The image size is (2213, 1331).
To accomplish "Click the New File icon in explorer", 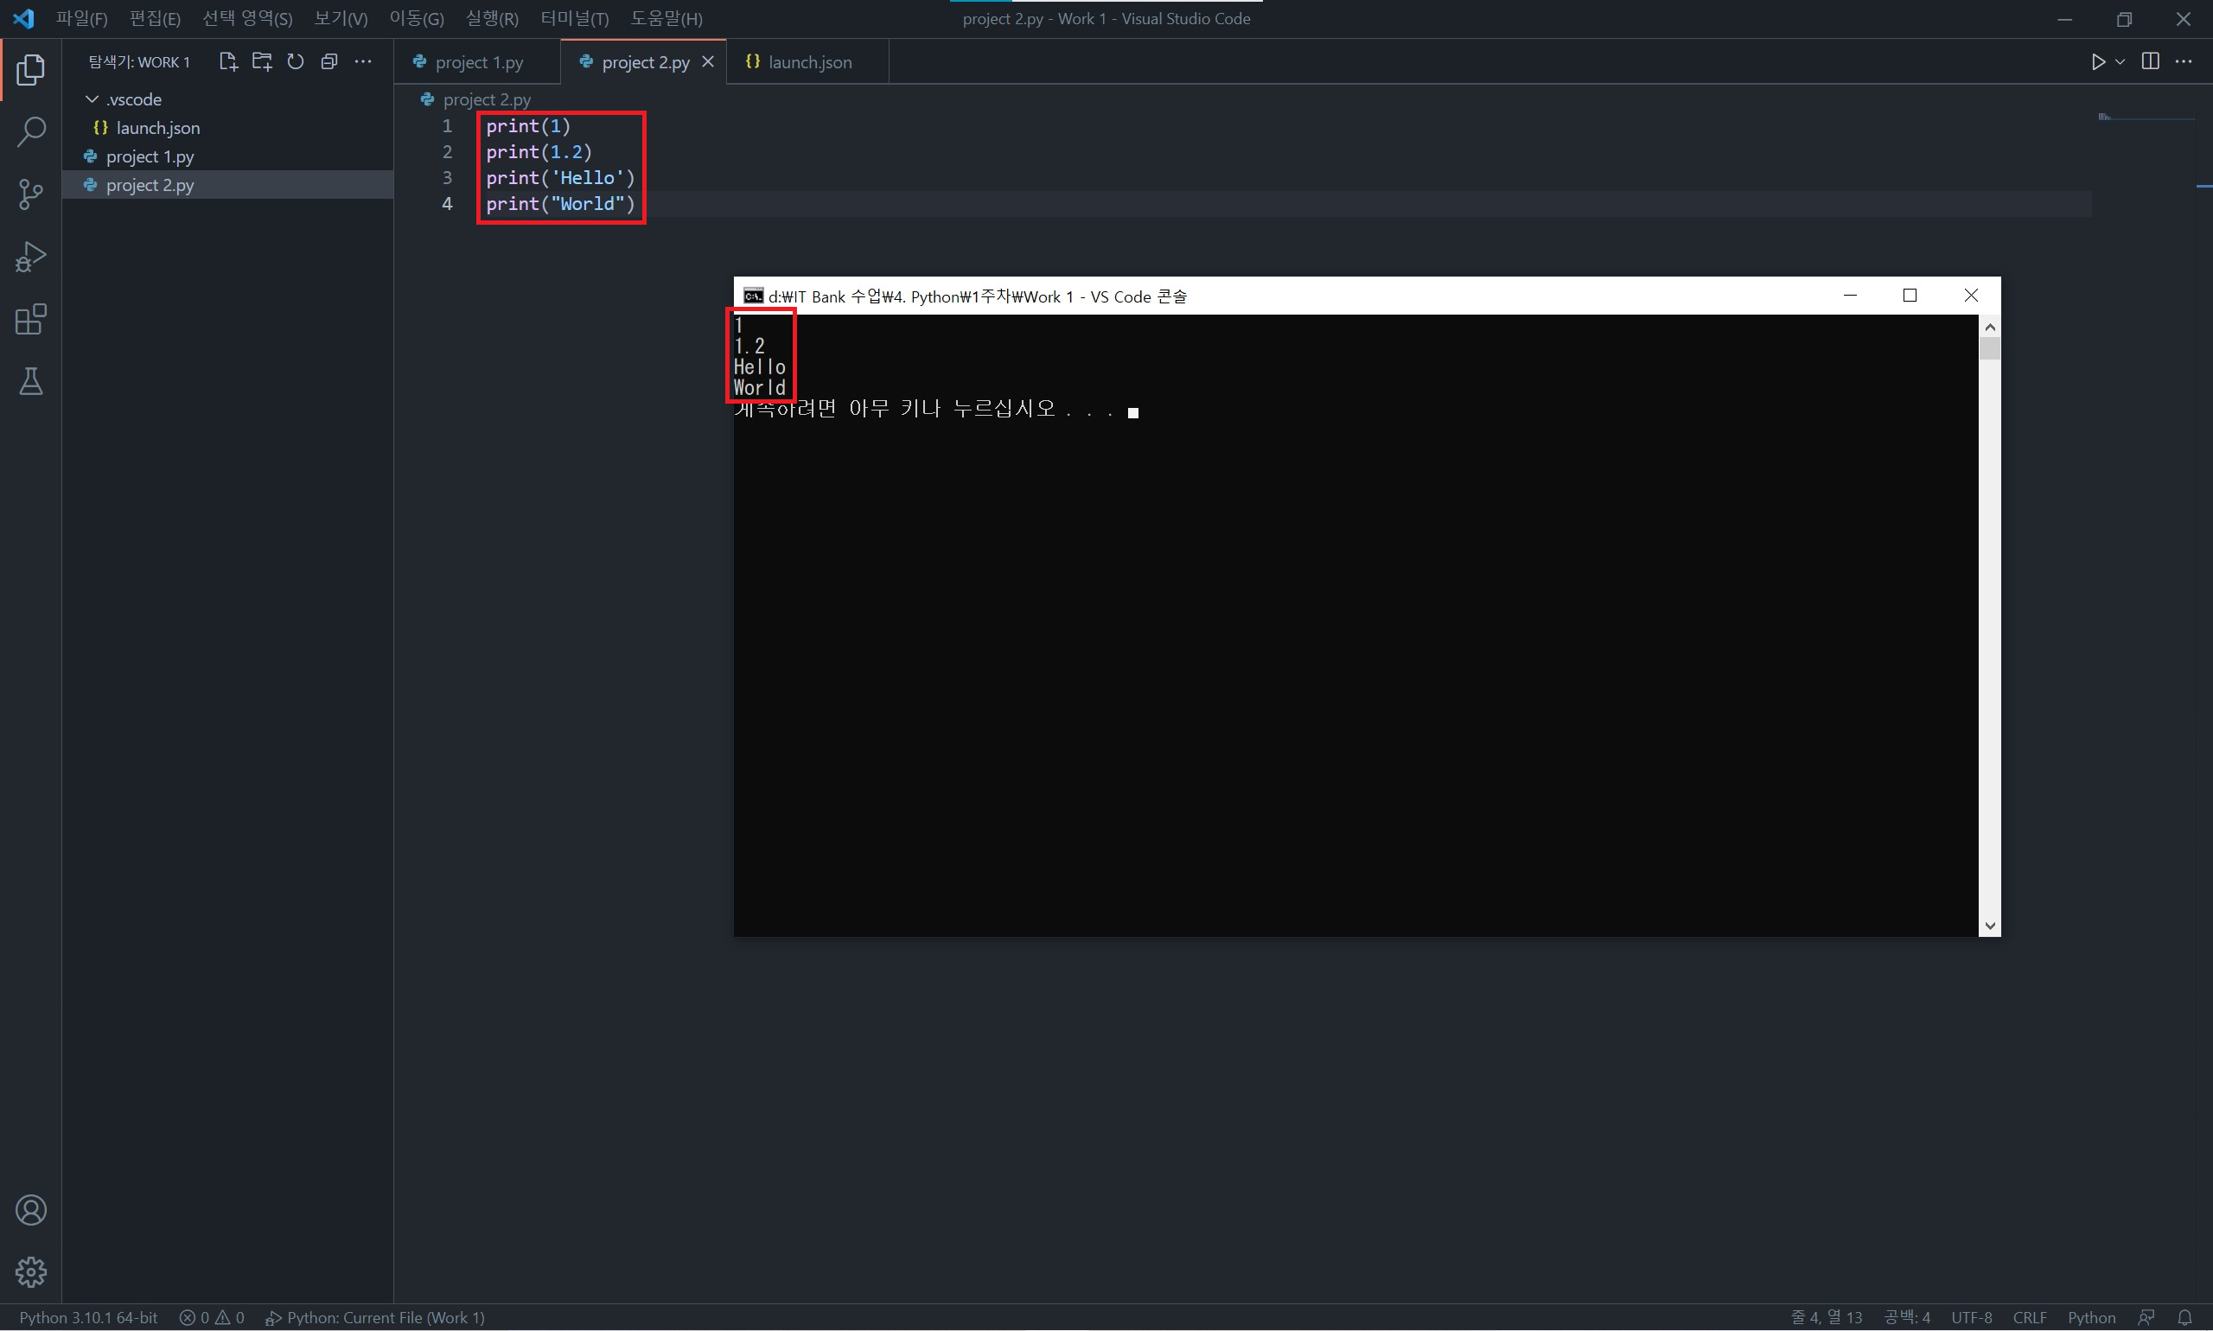I will tap(228, 62).
